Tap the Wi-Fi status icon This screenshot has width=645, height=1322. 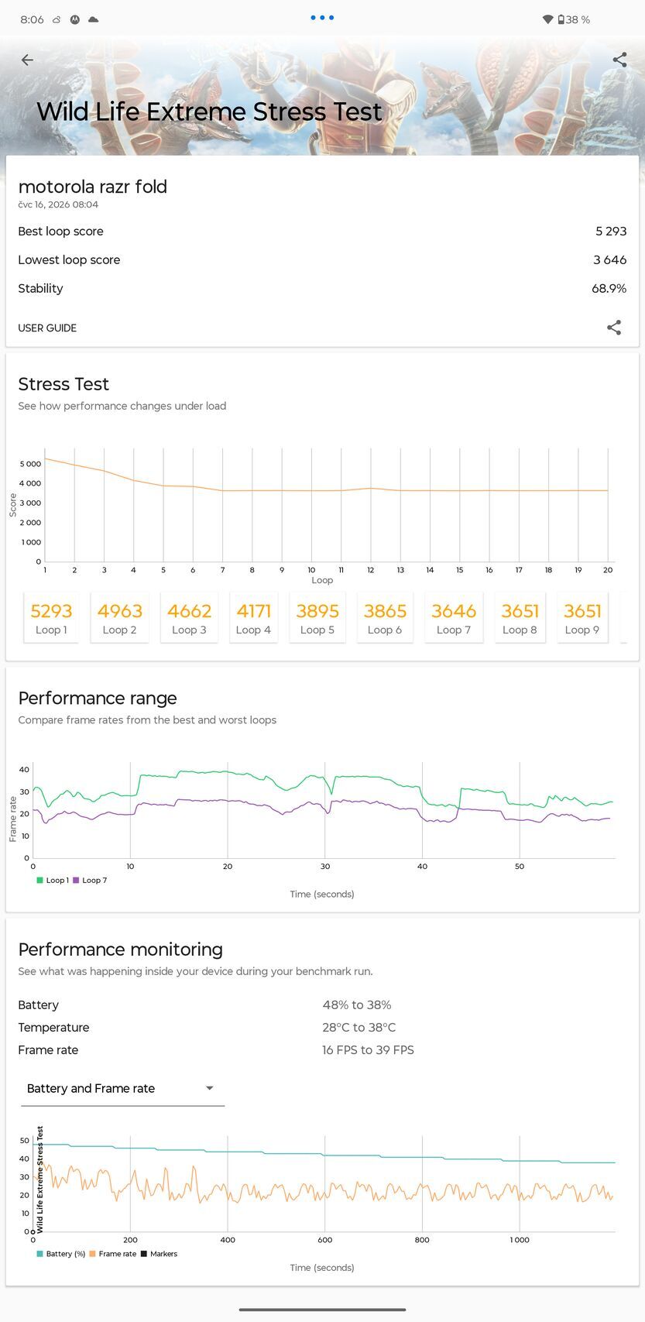pos(547,19)
